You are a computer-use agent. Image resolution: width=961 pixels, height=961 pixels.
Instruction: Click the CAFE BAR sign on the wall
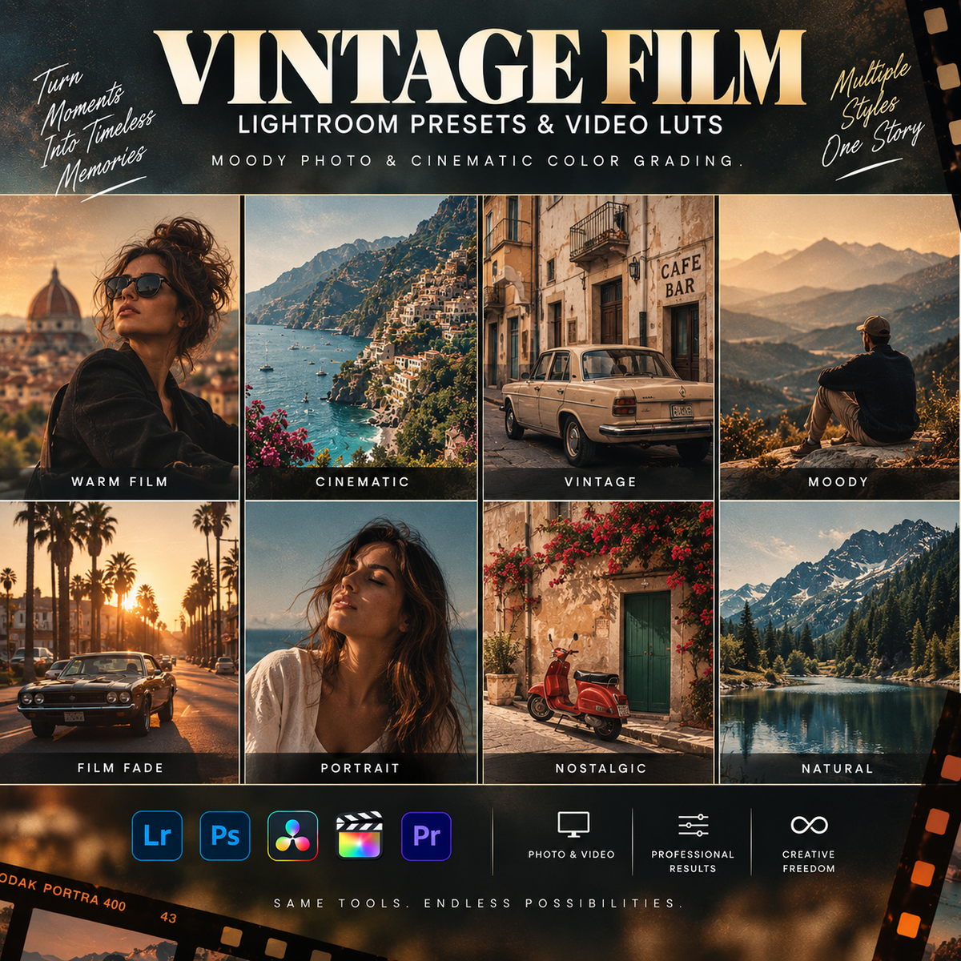tap(681, 275)
